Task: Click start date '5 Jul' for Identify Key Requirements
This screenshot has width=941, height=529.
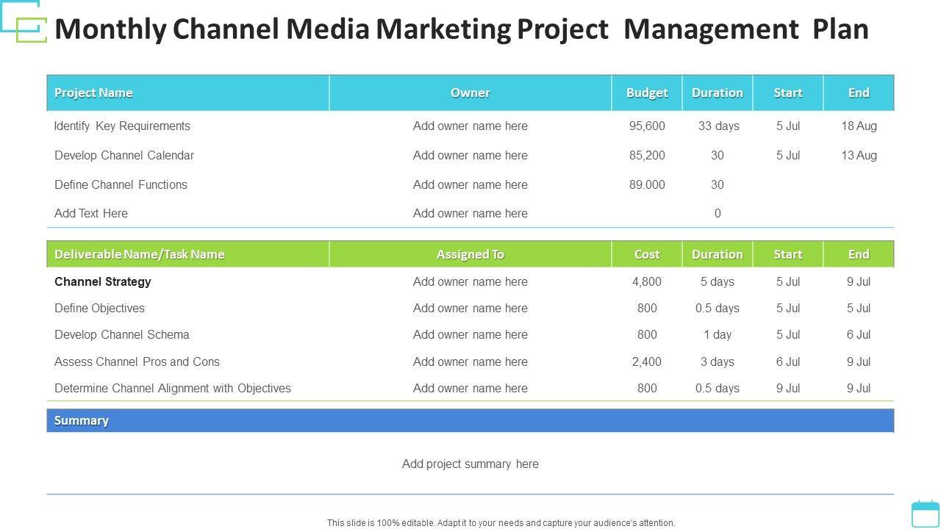Action: pos(788,126)
